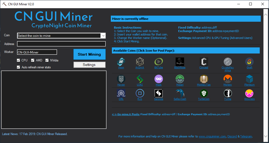The image size is (269, 143).
Task: Follow the Monero text link
Action: (x=228, y=85)
